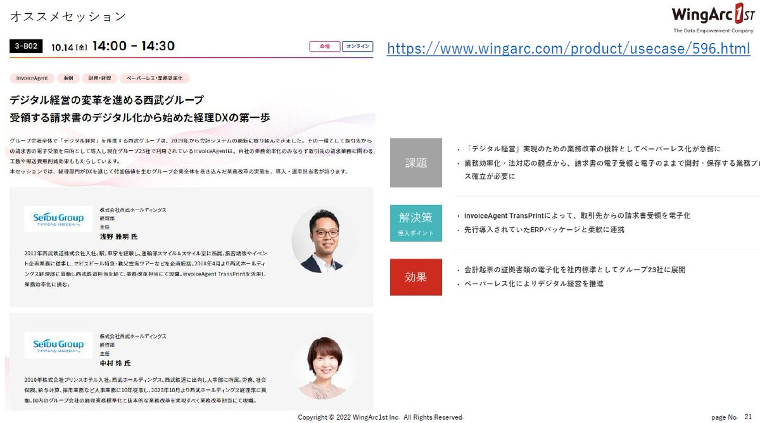Image resolution: width=760 pixels, height=423 pixels.
Task: Click the date 10.14 [金]
Action: tap(68, 47)
